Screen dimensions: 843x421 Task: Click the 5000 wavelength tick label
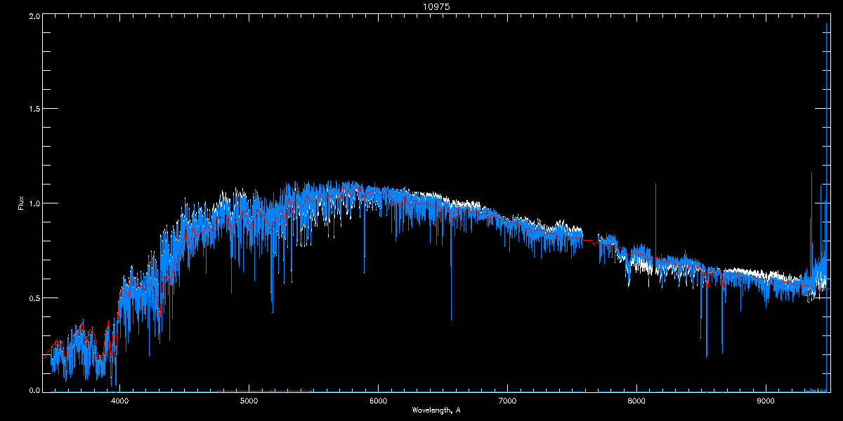pyautogui.click(x=249, y=401)
